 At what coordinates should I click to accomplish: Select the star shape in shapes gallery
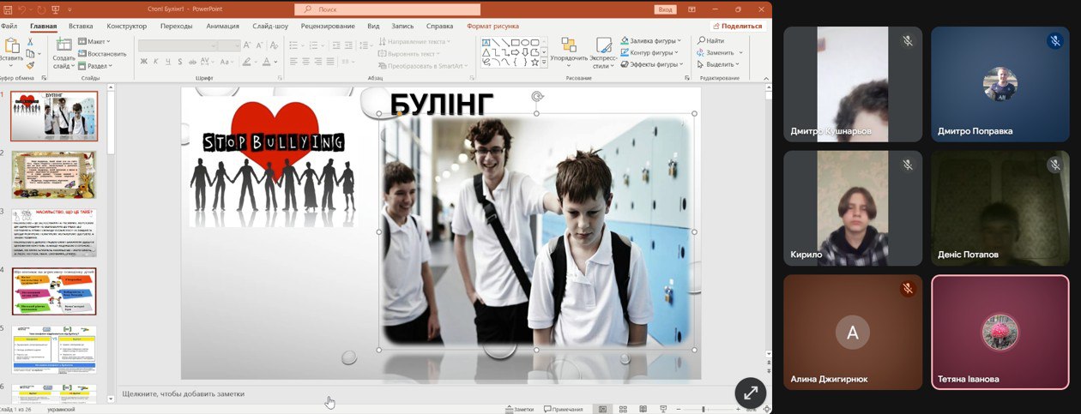(534, 62)
